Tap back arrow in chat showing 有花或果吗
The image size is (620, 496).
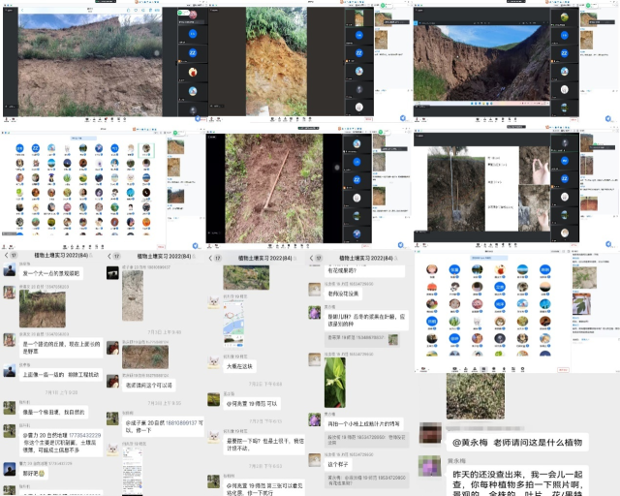click(313, 258)
